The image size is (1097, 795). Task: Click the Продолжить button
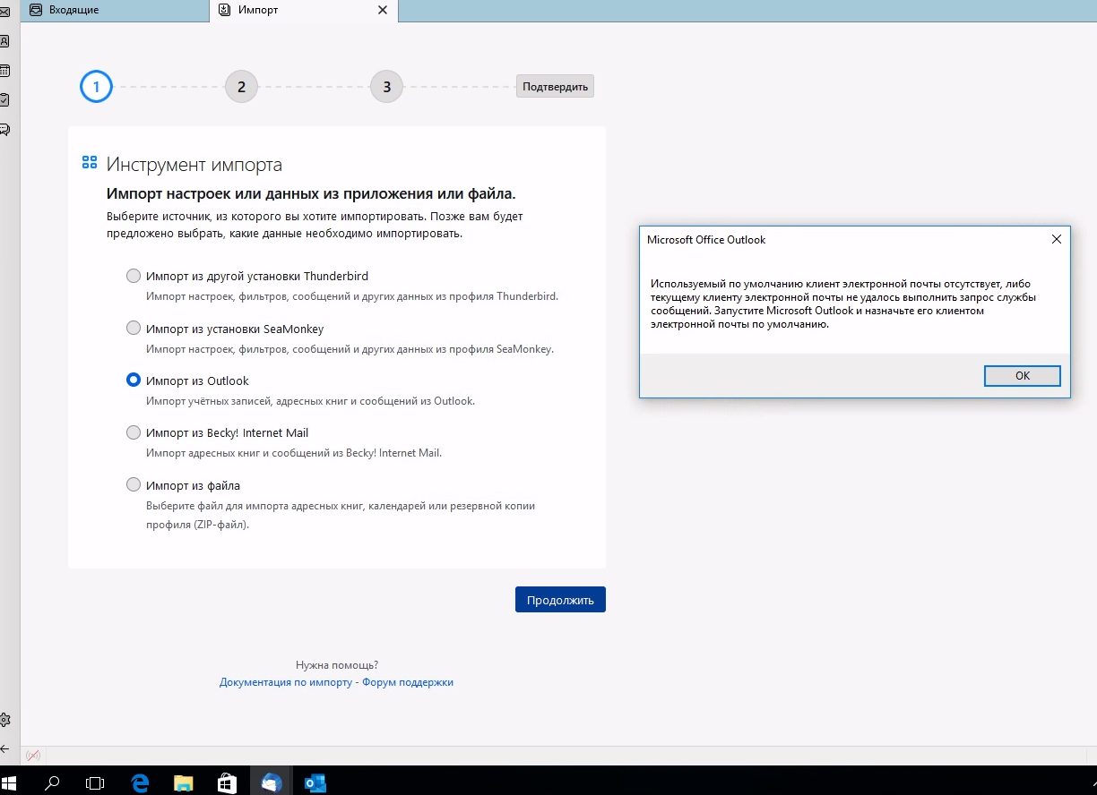pos(560,600)
